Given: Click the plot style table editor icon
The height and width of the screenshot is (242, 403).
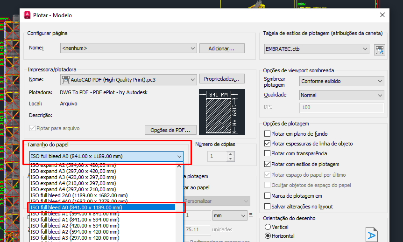Looking at the screenshot, I should [x=379, y=49].
